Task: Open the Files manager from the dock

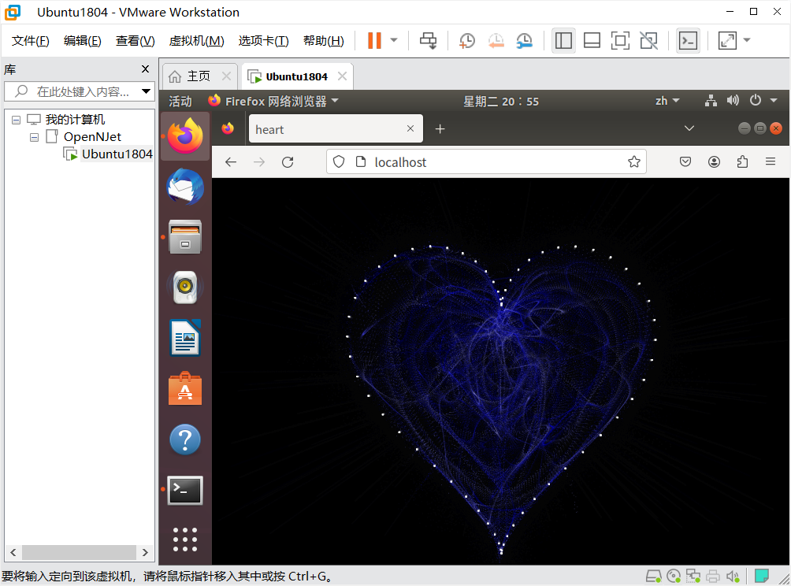Action: pyautogui.click(x=185, y=236)
